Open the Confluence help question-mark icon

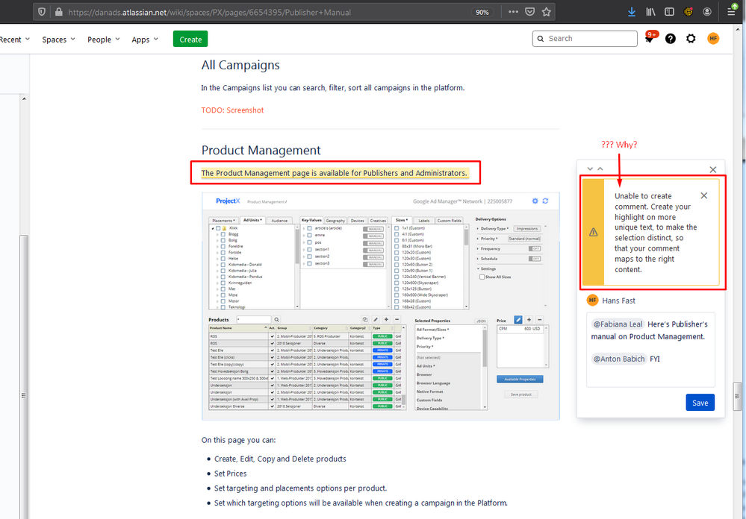(671, 39)
